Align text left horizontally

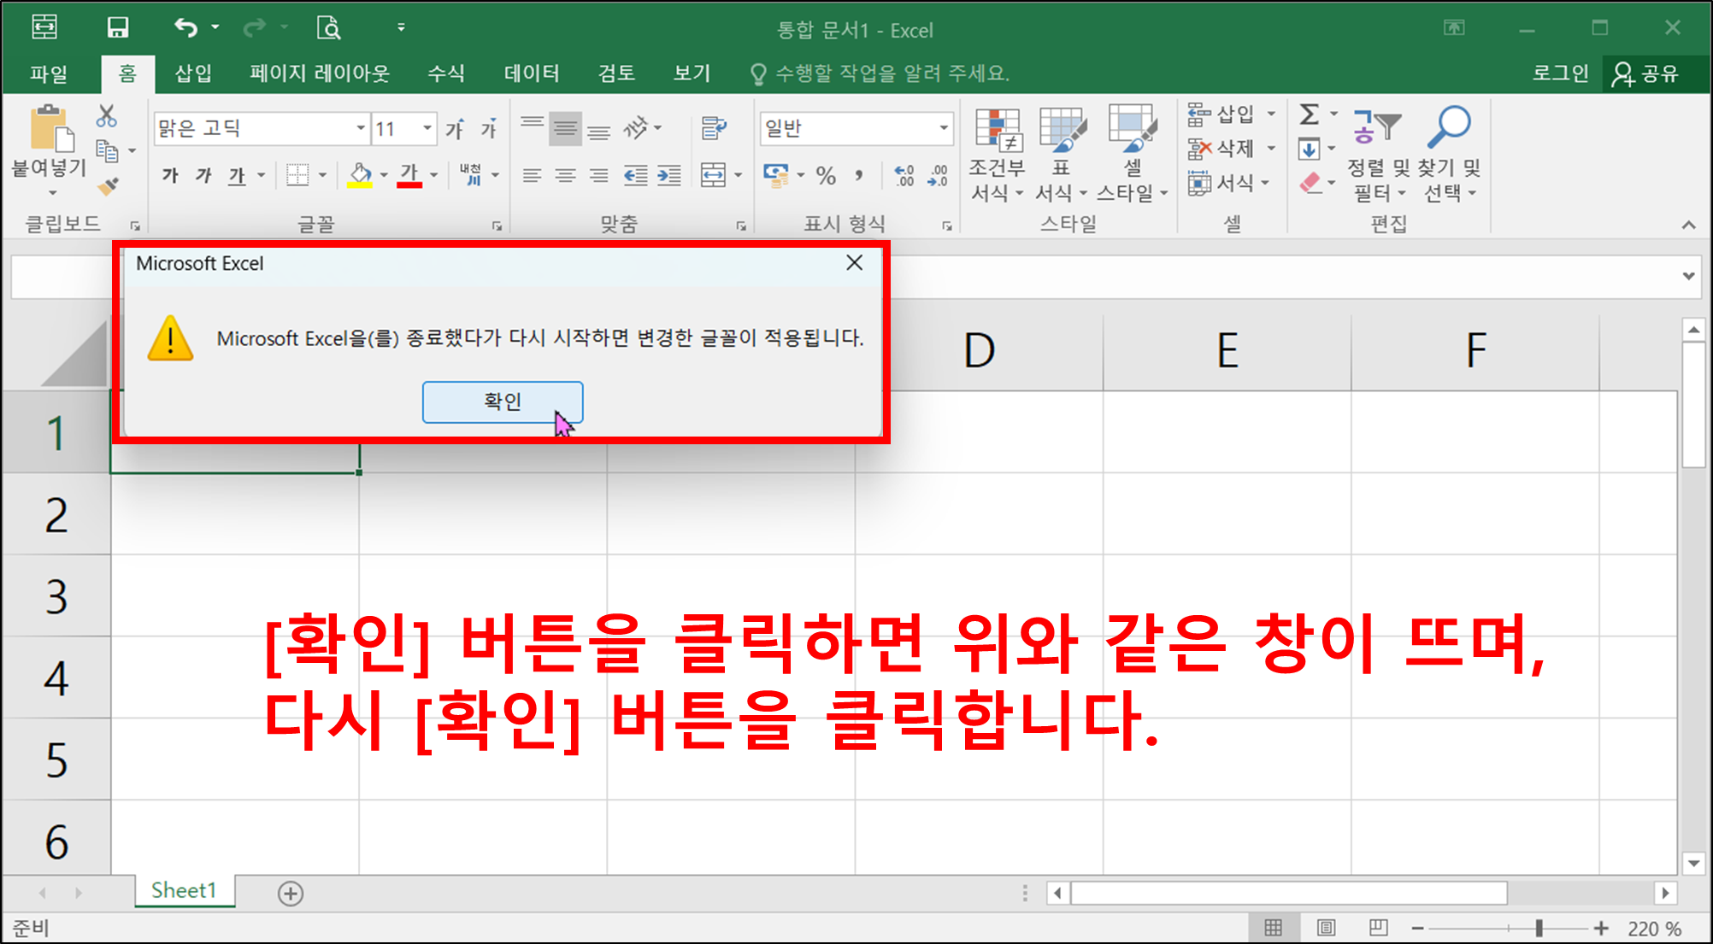[532, 175]
